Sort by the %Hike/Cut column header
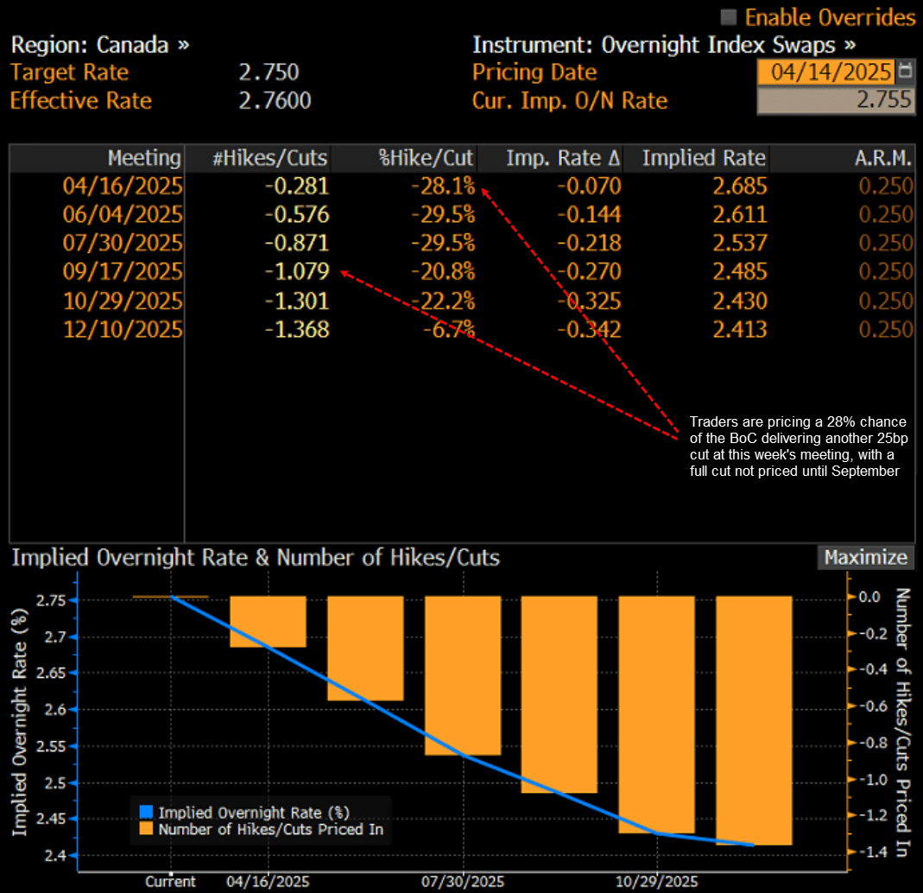 (404, 158)
